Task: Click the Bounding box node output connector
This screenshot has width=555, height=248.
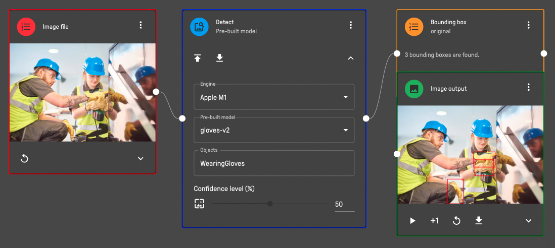Action: pos(544,53)
